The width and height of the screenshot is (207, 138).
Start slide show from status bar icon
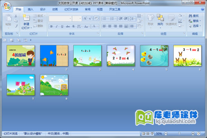[152, 134]
